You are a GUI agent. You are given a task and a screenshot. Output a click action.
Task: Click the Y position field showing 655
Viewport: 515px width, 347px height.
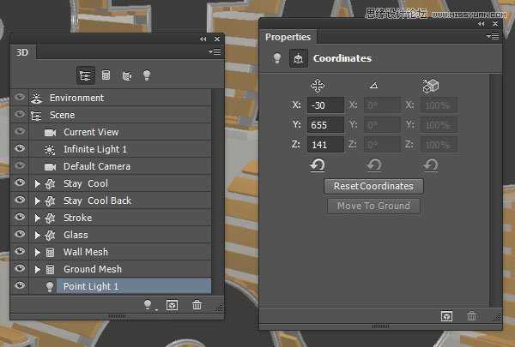pos(325,124)
